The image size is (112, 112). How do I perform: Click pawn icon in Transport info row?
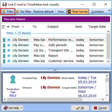tap(4, 50)
